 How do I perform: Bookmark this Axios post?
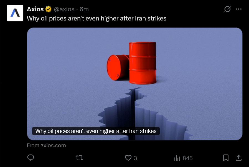pos(226,158)
